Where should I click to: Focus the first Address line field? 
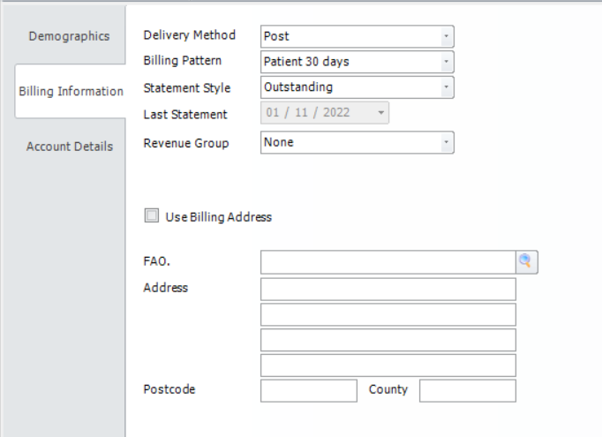(x=388, y=290)
